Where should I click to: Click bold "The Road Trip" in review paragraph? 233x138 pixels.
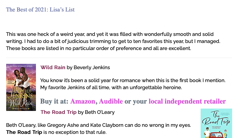point(24,132)
